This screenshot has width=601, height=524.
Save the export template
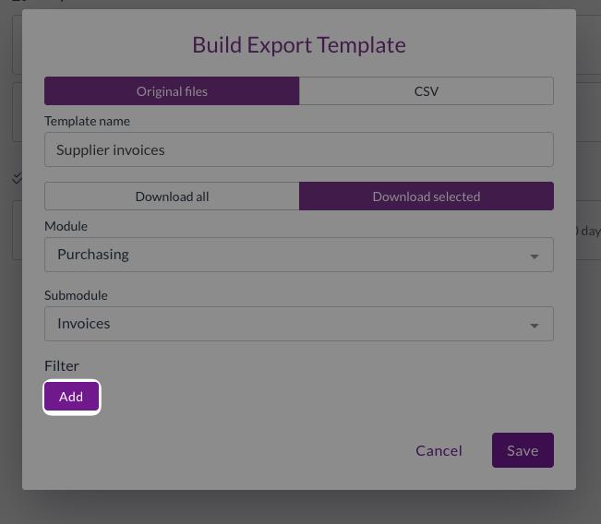point(523,450)
